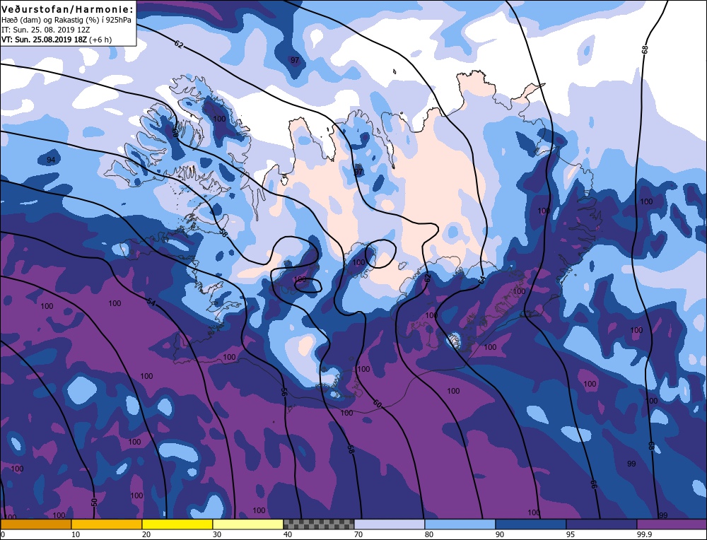Choose the medium blue 90–95 legend swatch
This screenshot has width=707, height=540.
pos(531,524)
